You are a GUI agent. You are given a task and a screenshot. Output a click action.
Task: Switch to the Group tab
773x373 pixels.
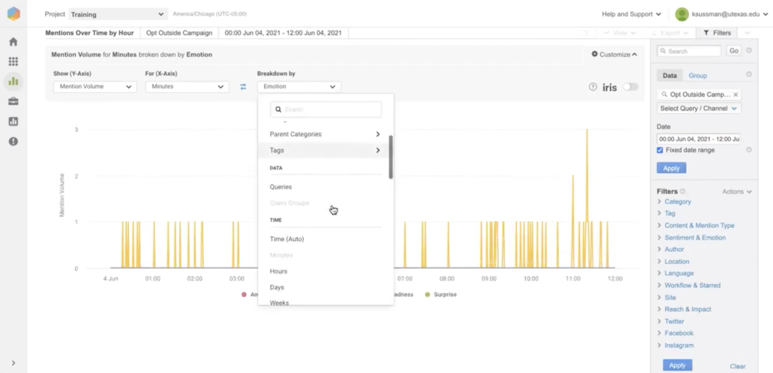point(698,76)
